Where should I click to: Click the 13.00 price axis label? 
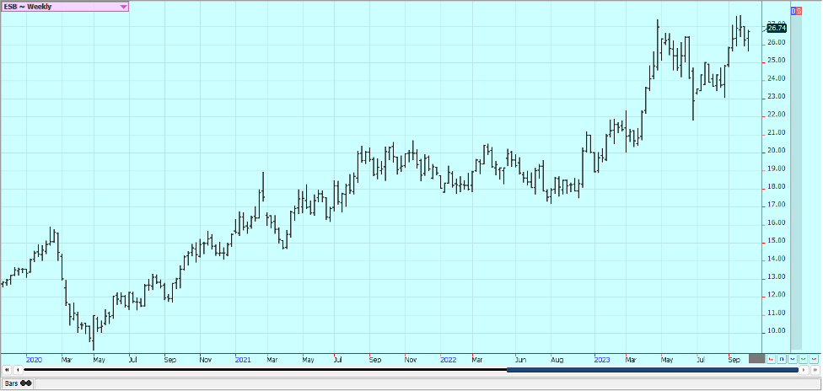777,277
